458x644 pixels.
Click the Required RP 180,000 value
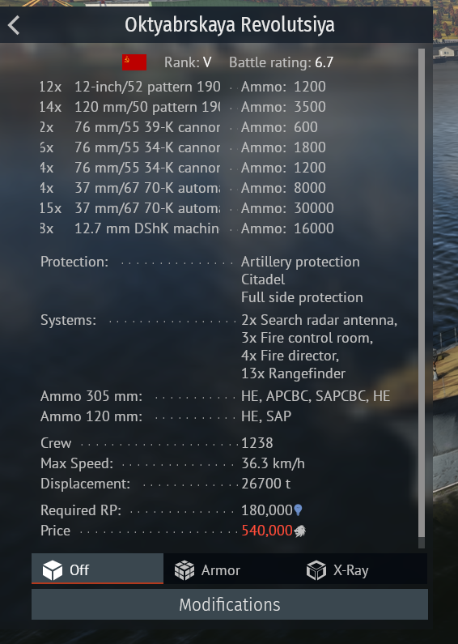[x=267, y=510]
